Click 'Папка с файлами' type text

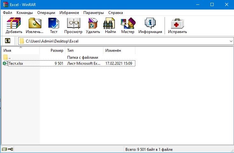click(82, 57)
